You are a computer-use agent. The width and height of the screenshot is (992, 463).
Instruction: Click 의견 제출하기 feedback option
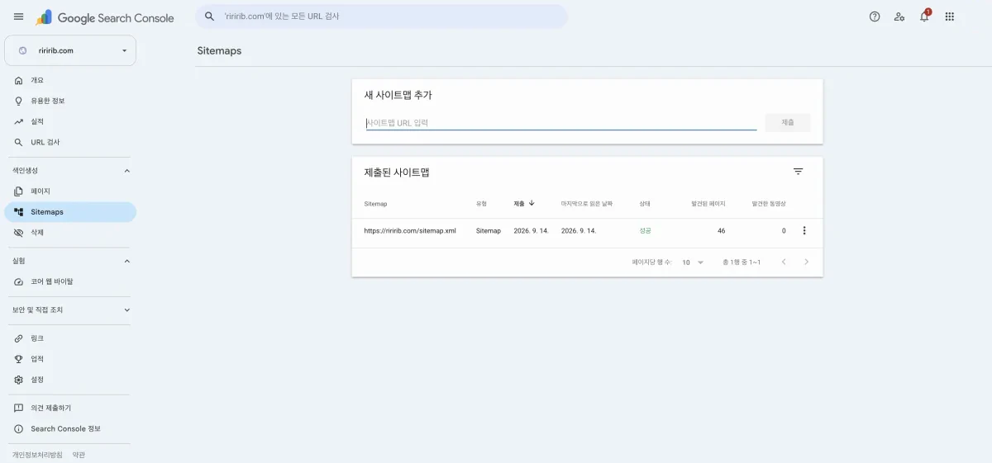(70, 408)
